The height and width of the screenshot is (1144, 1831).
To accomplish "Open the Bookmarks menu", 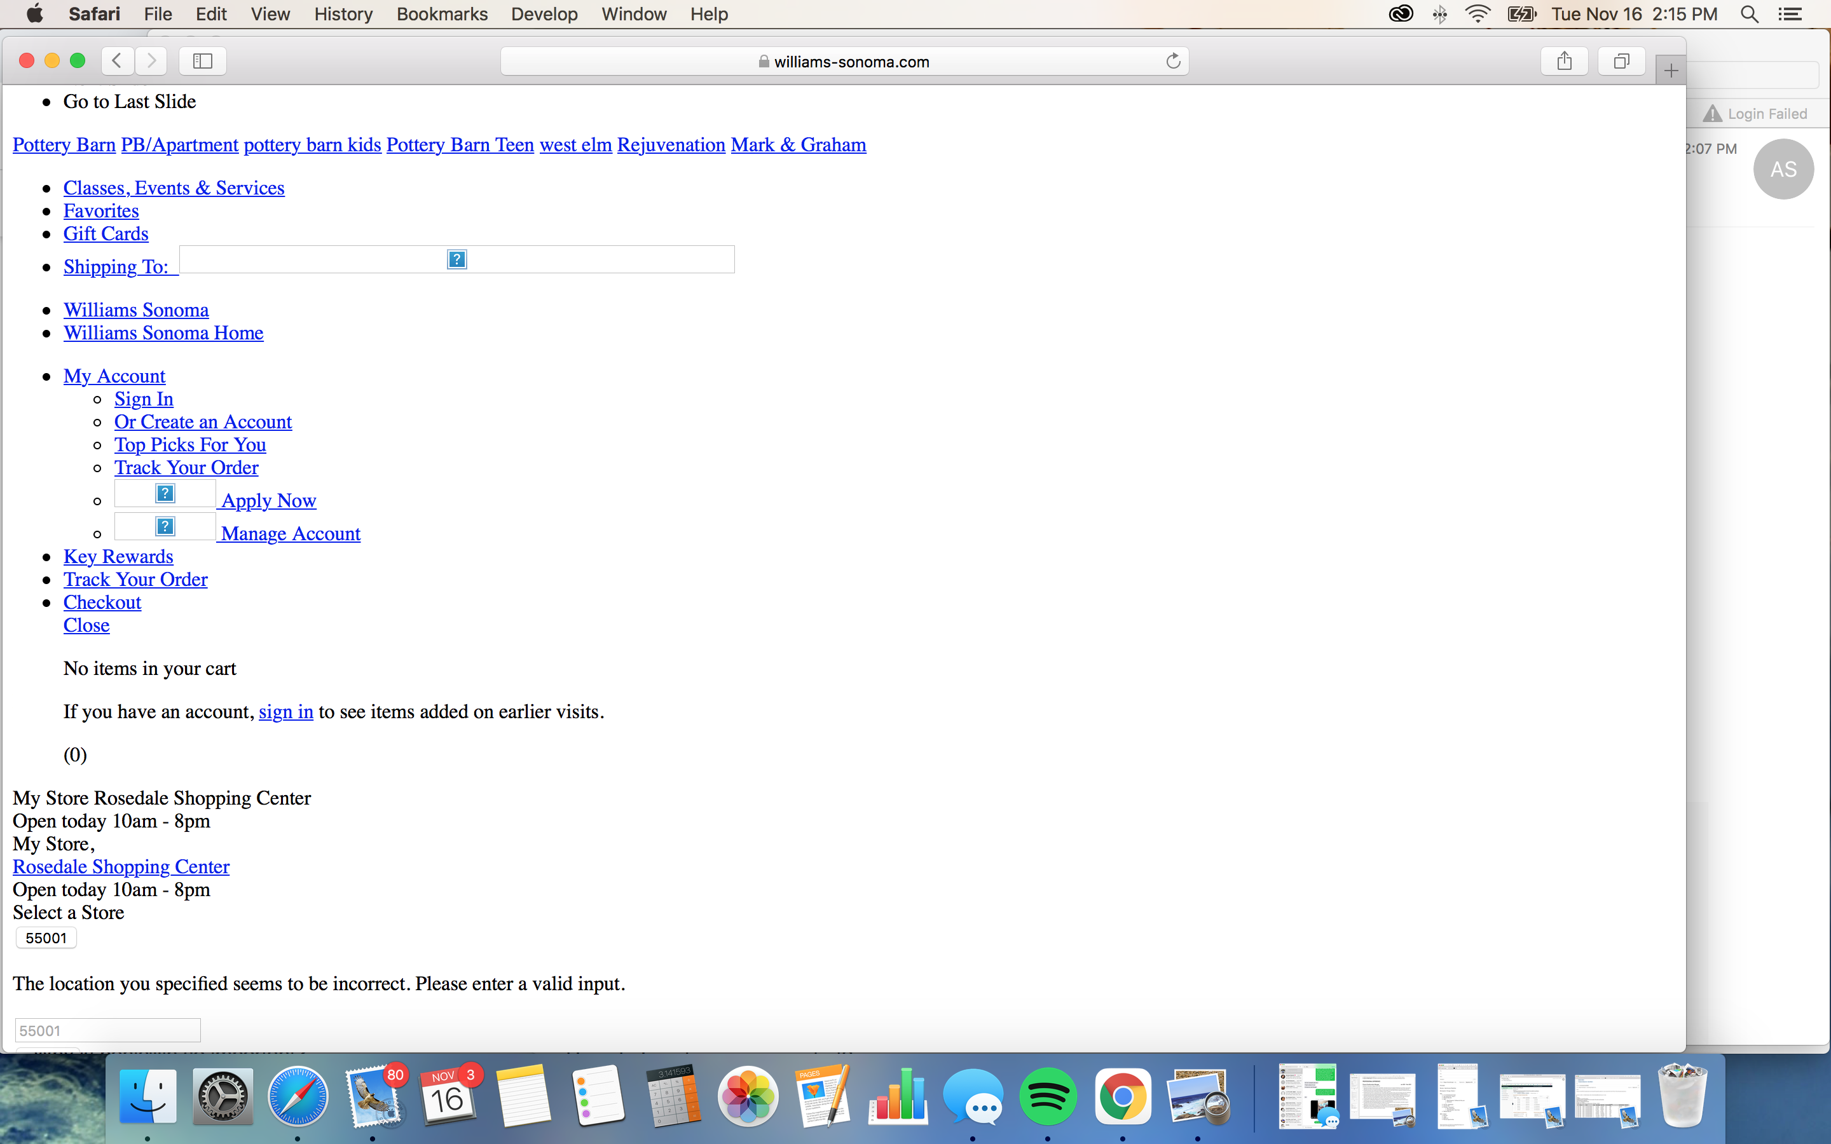I will point(442,15).
